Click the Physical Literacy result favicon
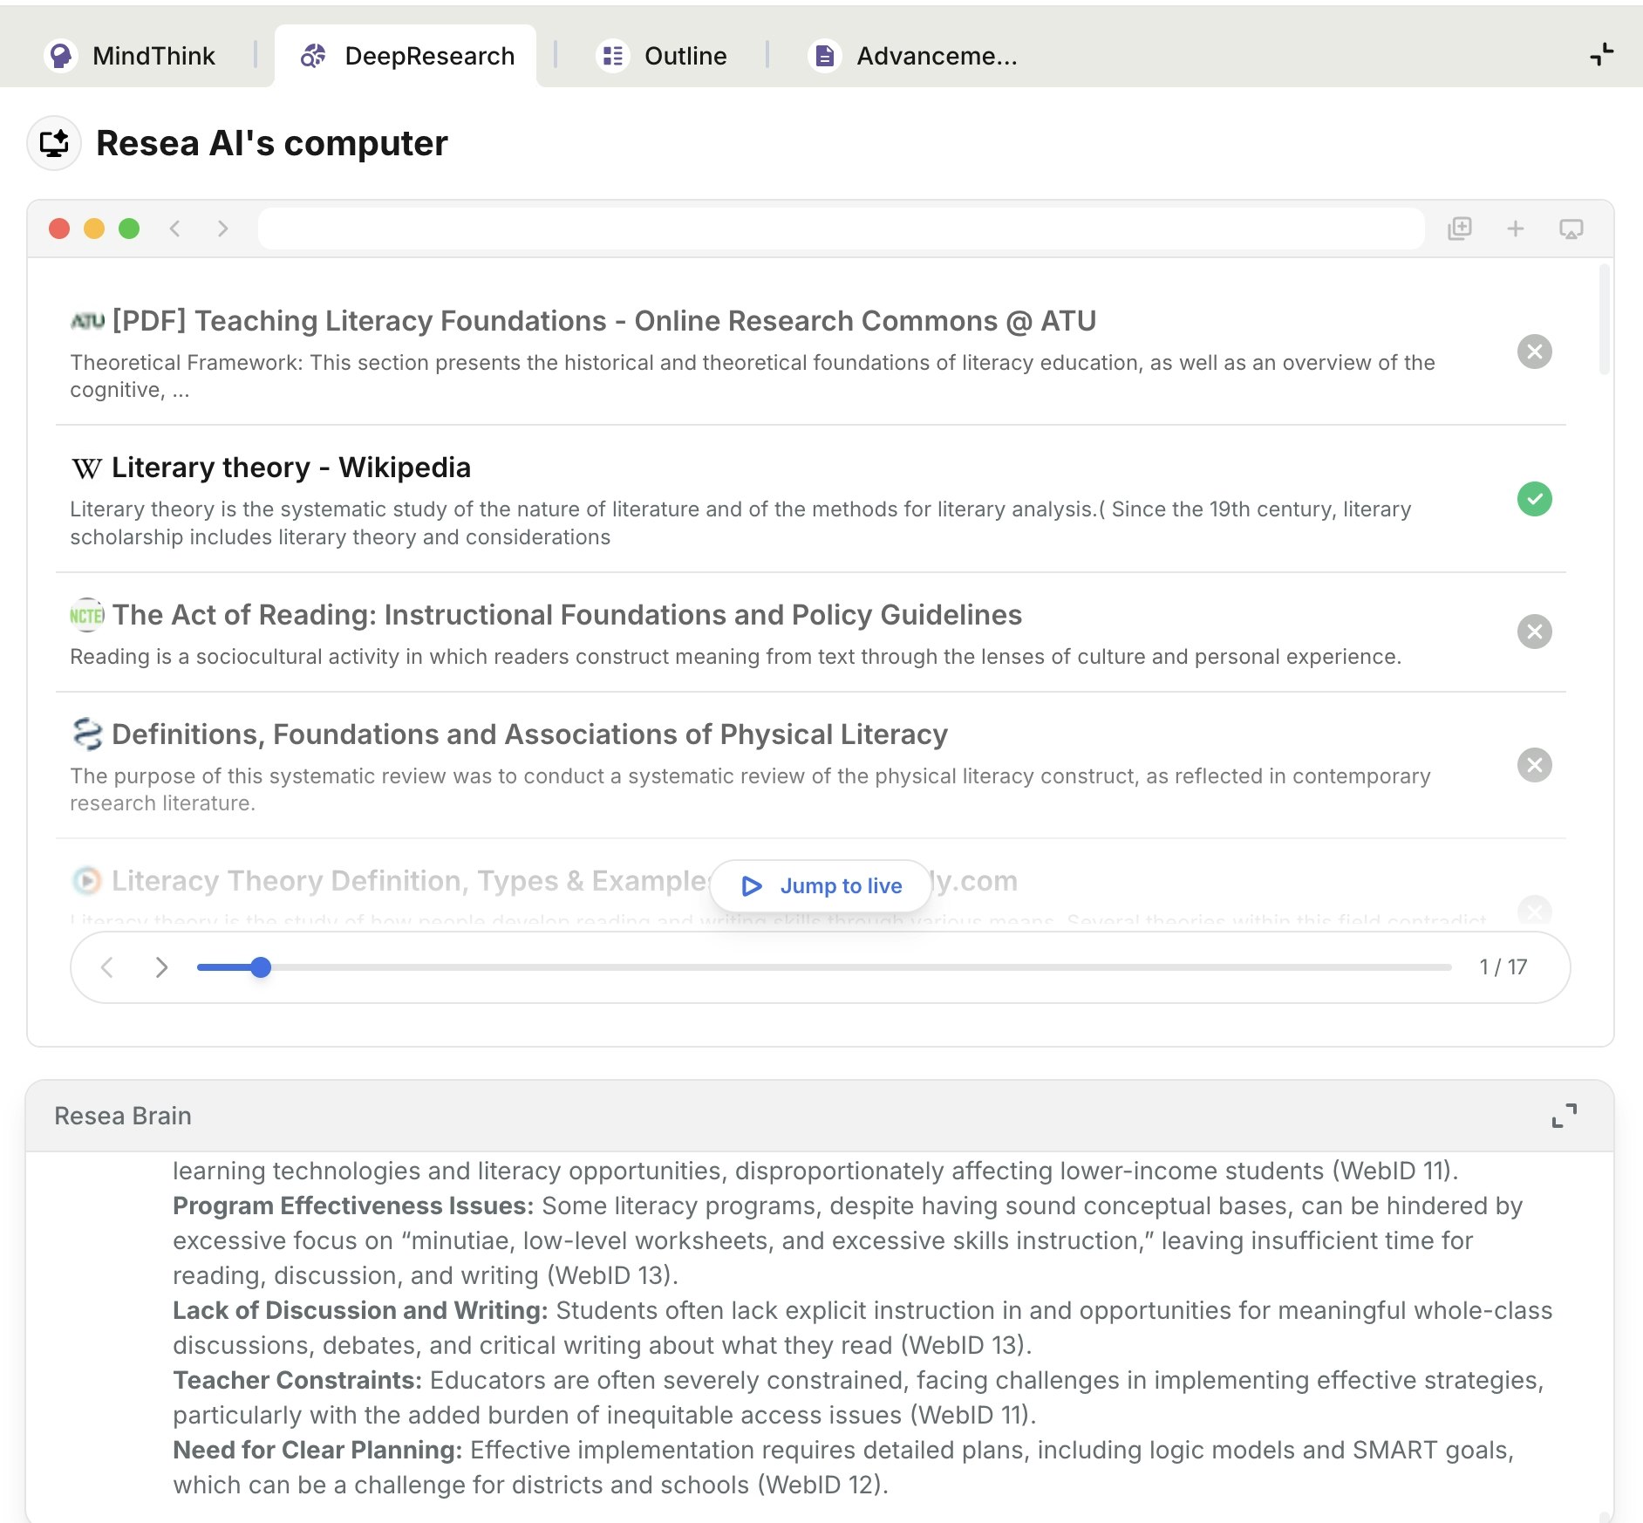Screen dimensions: 1643x1523 pyautogui.click(x=87, y=734)
